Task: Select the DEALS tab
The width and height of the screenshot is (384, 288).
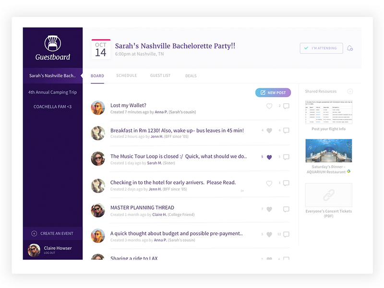Action: click(191, 76)
